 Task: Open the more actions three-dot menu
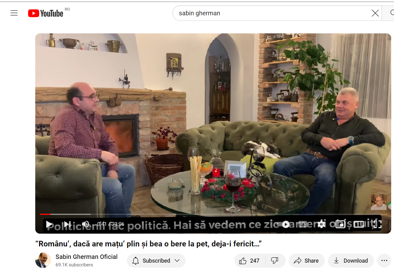click(x=384, y=260)
